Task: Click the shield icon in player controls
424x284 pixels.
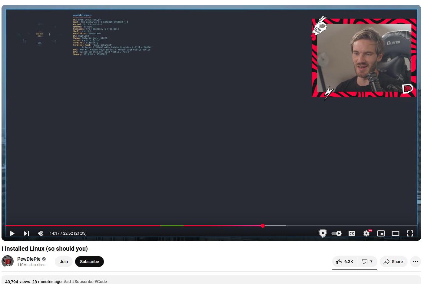Action: (323, 233)
